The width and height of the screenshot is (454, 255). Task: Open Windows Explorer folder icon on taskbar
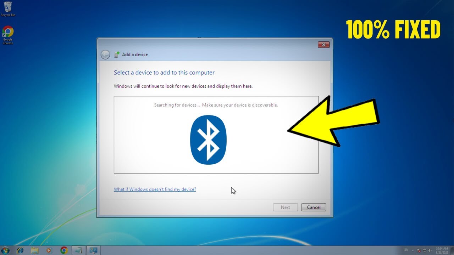coord(35,250)
